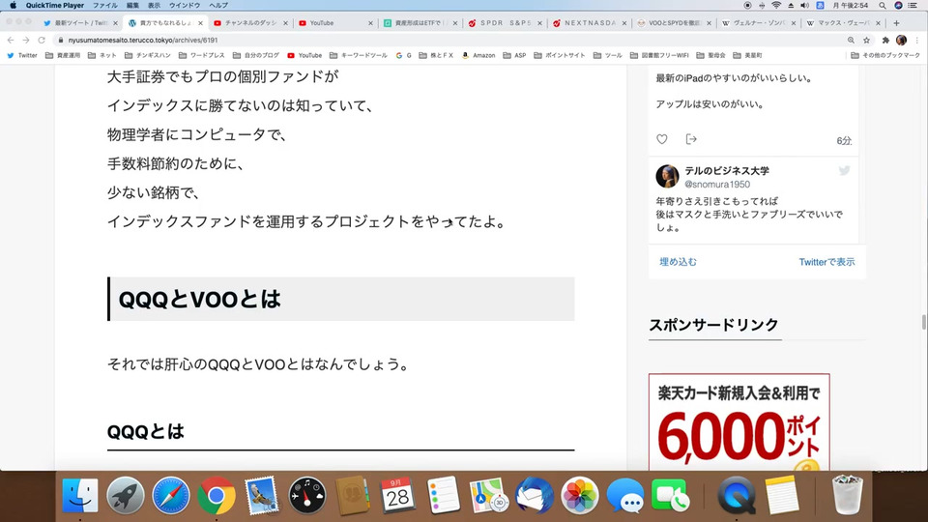Share the tweet via share icon
928x522 pixels.
pos(690,139)
